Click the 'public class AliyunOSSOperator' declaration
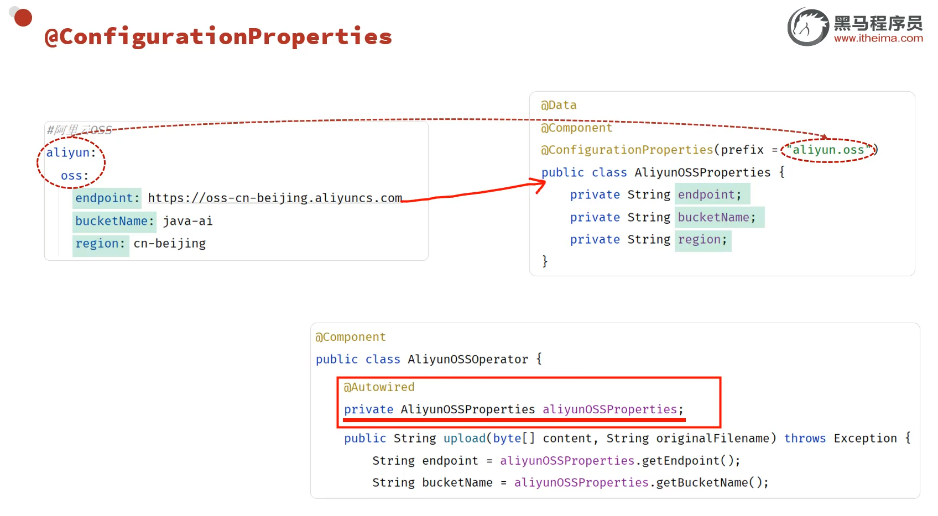The height and width of the screenshot is (516, 938). point(422,359)
